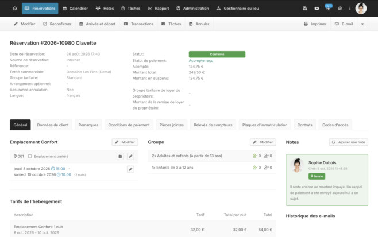Click Modifier in the action toolbar
The image size is (378, 237).
click(25, 24)
